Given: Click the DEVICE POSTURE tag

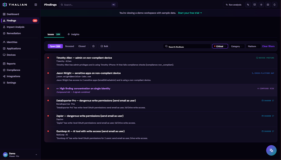Looking at the screenshot, I should pos(265,58).
